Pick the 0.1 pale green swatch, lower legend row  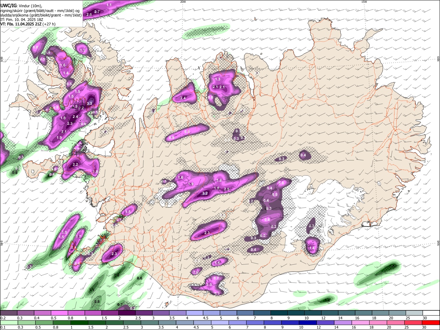pos(9,322)
